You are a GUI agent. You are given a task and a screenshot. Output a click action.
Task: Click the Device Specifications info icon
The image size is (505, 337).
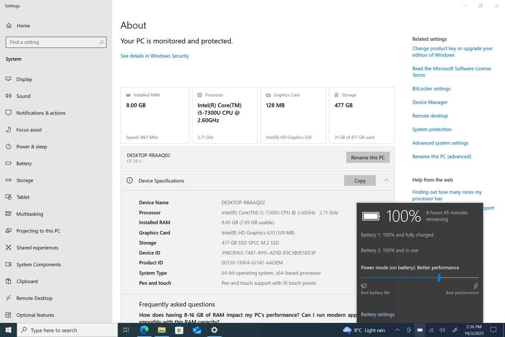(129, 180)
